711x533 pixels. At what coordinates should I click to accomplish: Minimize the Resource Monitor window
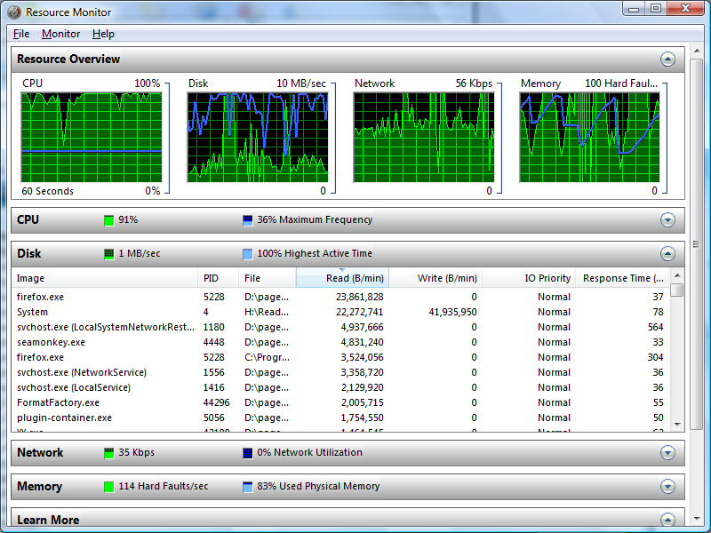point(634,9)
